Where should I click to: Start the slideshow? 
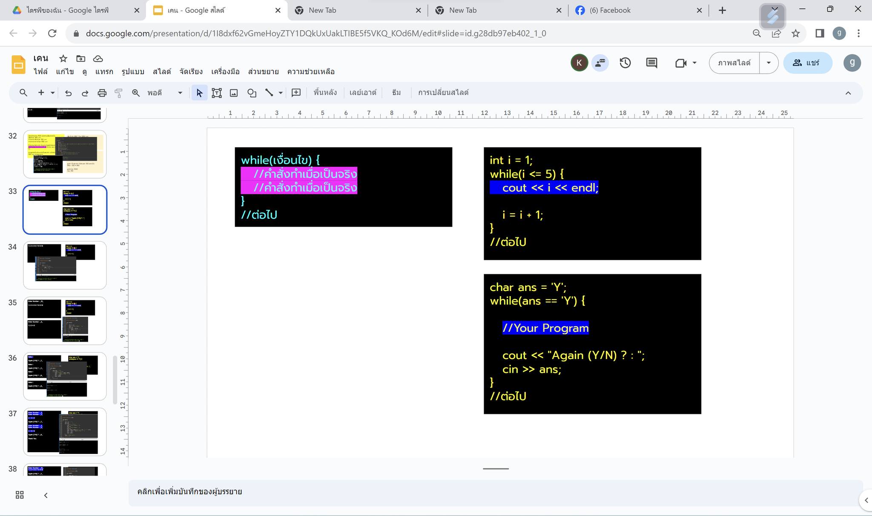pos(734,63)
